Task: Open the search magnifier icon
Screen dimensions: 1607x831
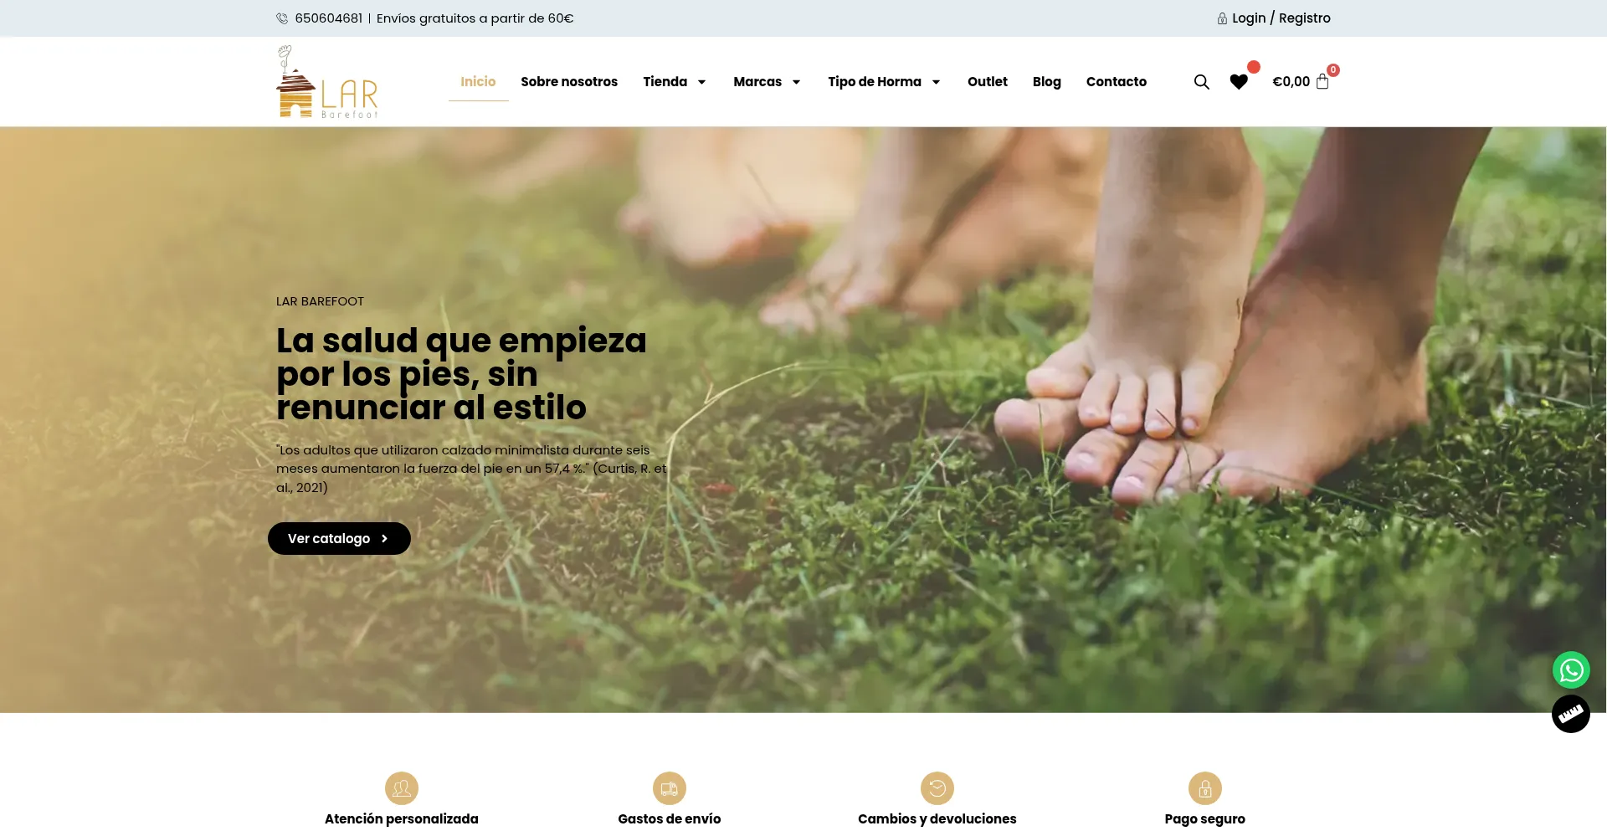Action: click(x=1201, y=82)
